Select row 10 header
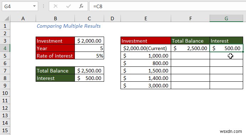Screen dimensions: 246x135 (5, 93)
